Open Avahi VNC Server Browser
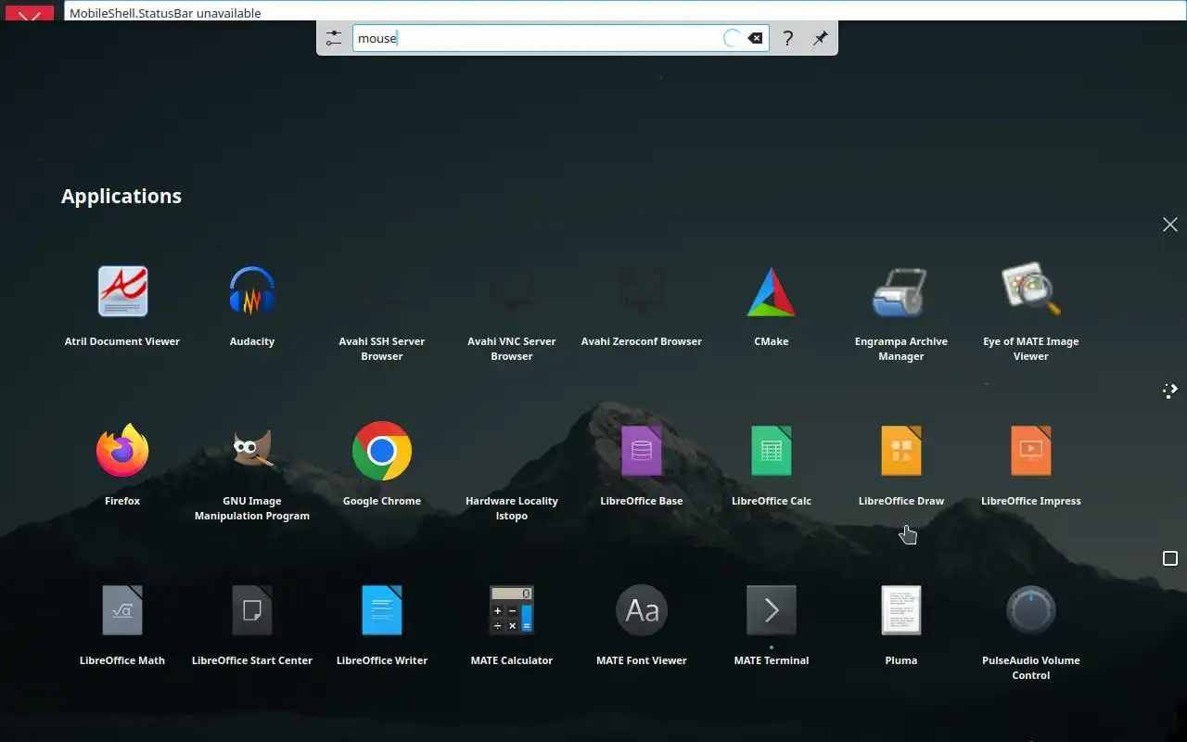1187x742 pixels. 512,313
